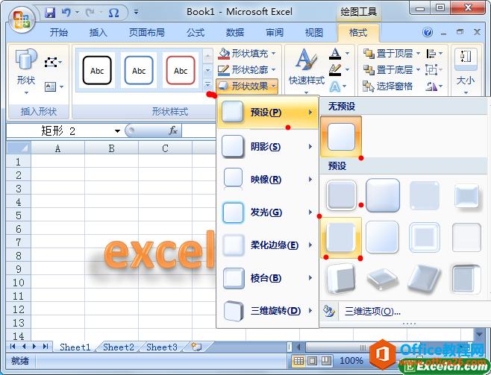Undo the last action

(x=66, y=13)
